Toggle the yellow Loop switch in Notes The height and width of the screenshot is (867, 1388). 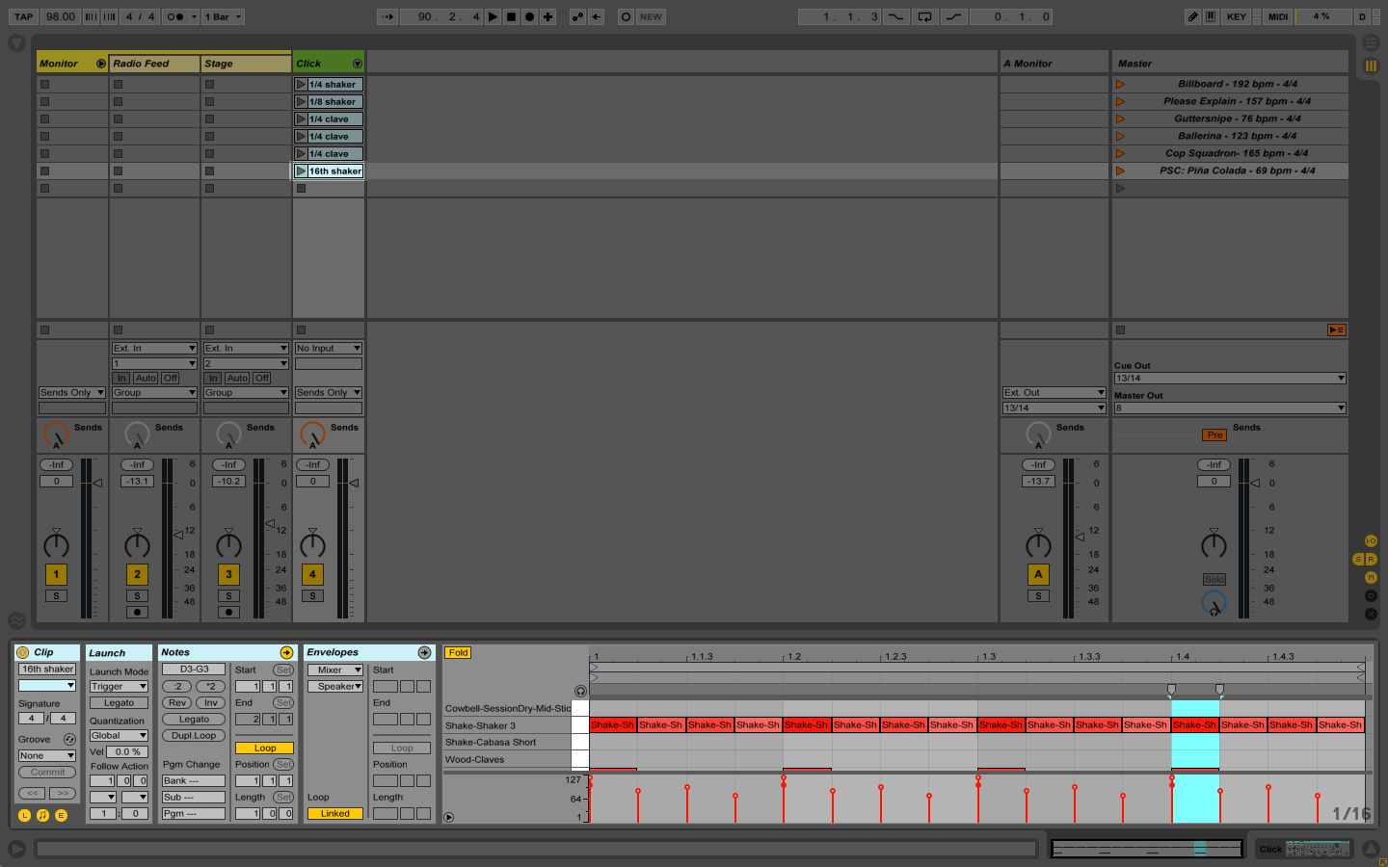(264, 749)
